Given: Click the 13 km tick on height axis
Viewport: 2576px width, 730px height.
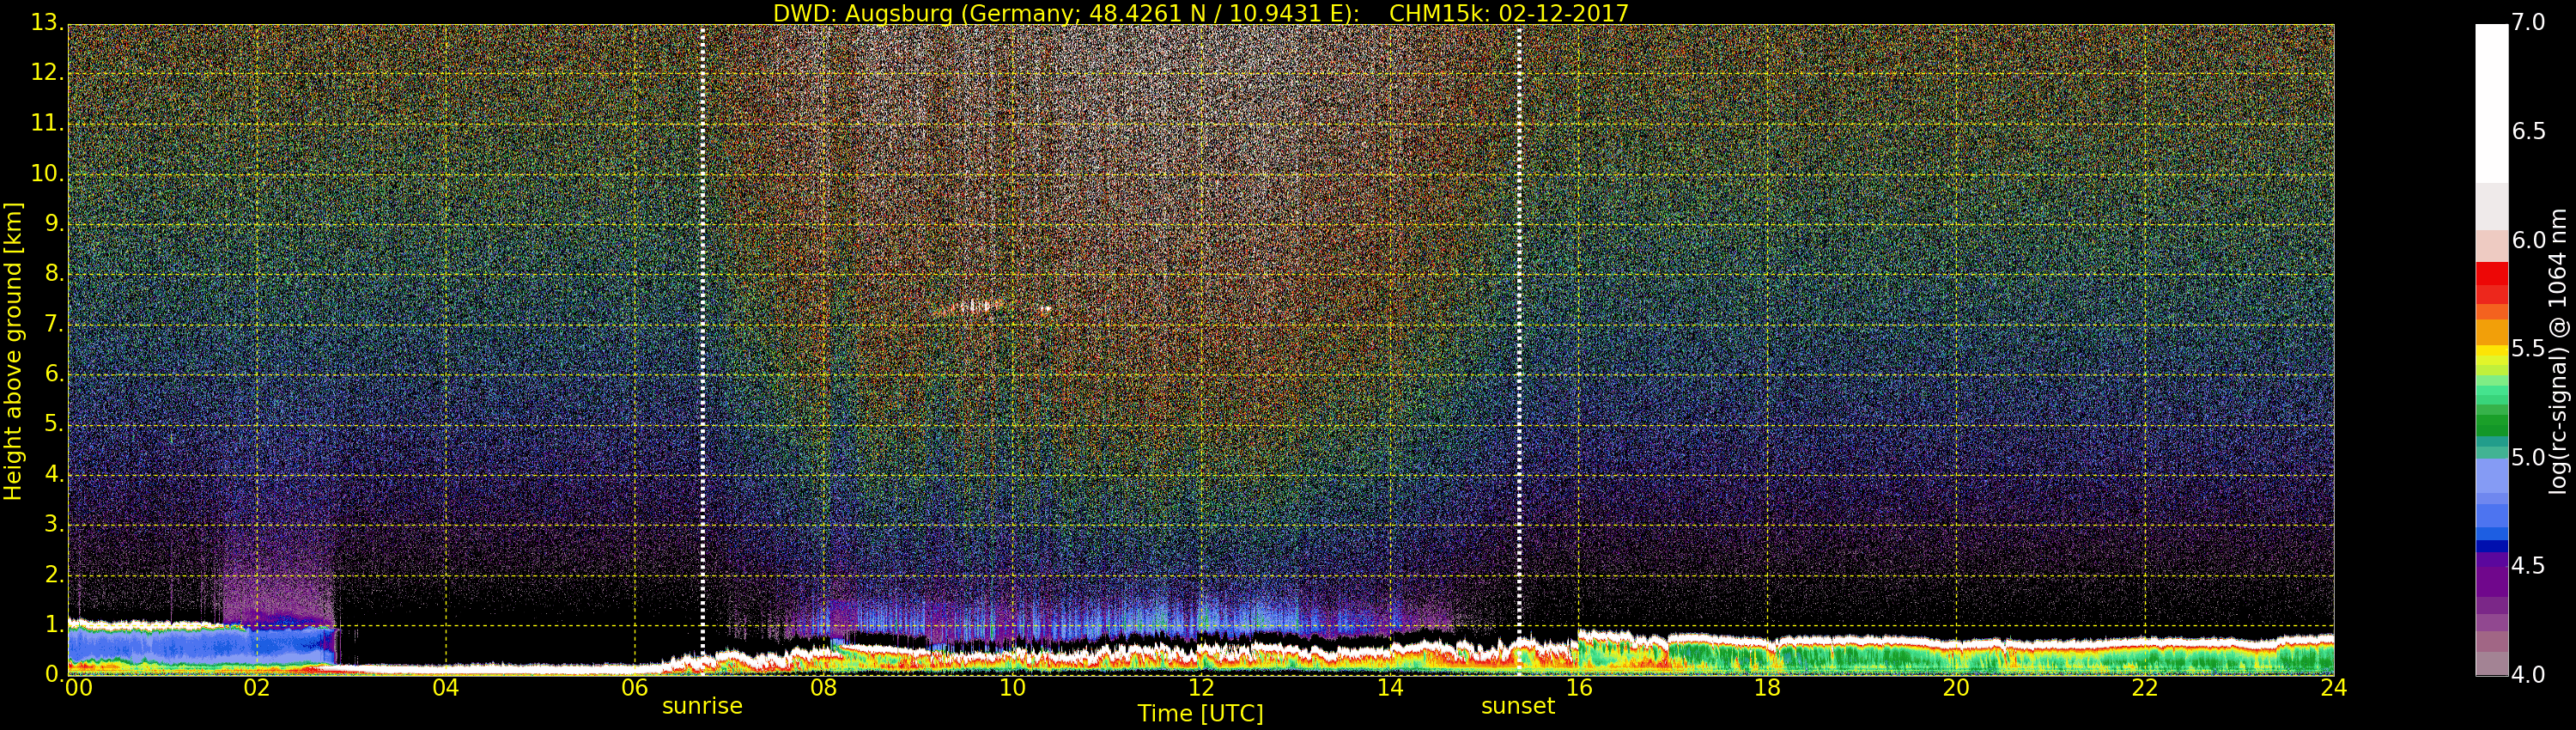Looking at the screenshot, I should click(46, 22).
